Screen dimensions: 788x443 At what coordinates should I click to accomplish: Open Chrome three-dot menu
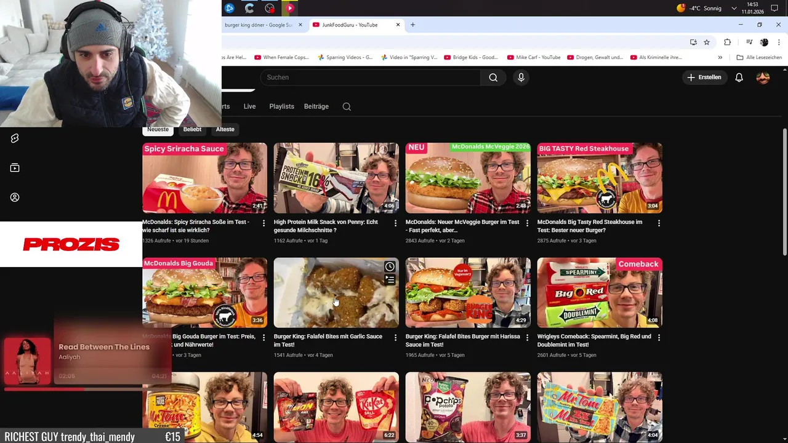778,42
